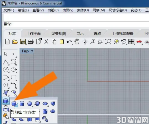Click the Top viewport title

(x=25, y=51)
